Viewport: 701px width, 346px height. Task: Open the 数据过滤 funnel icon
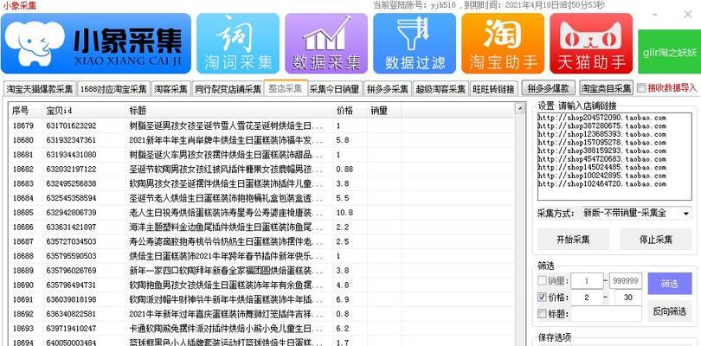415,43
